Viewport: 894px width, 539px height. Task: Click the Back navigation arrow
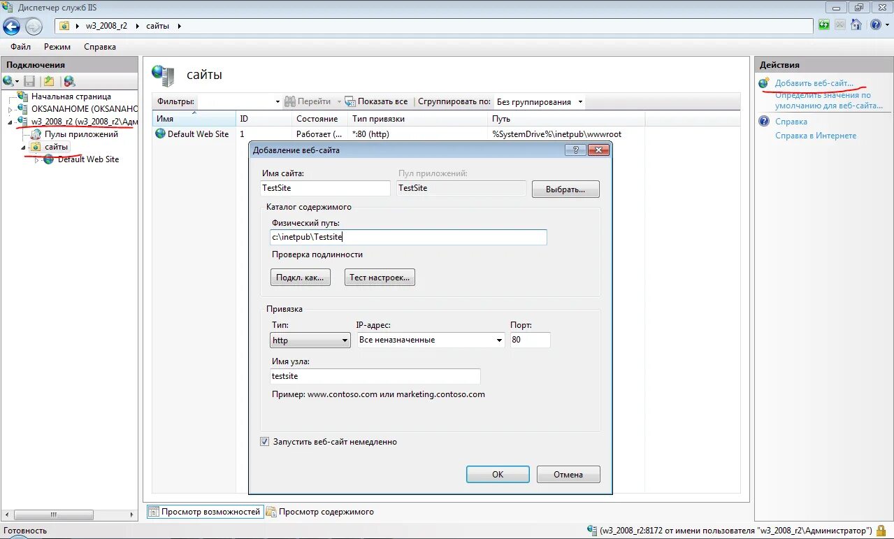(11, 26)
